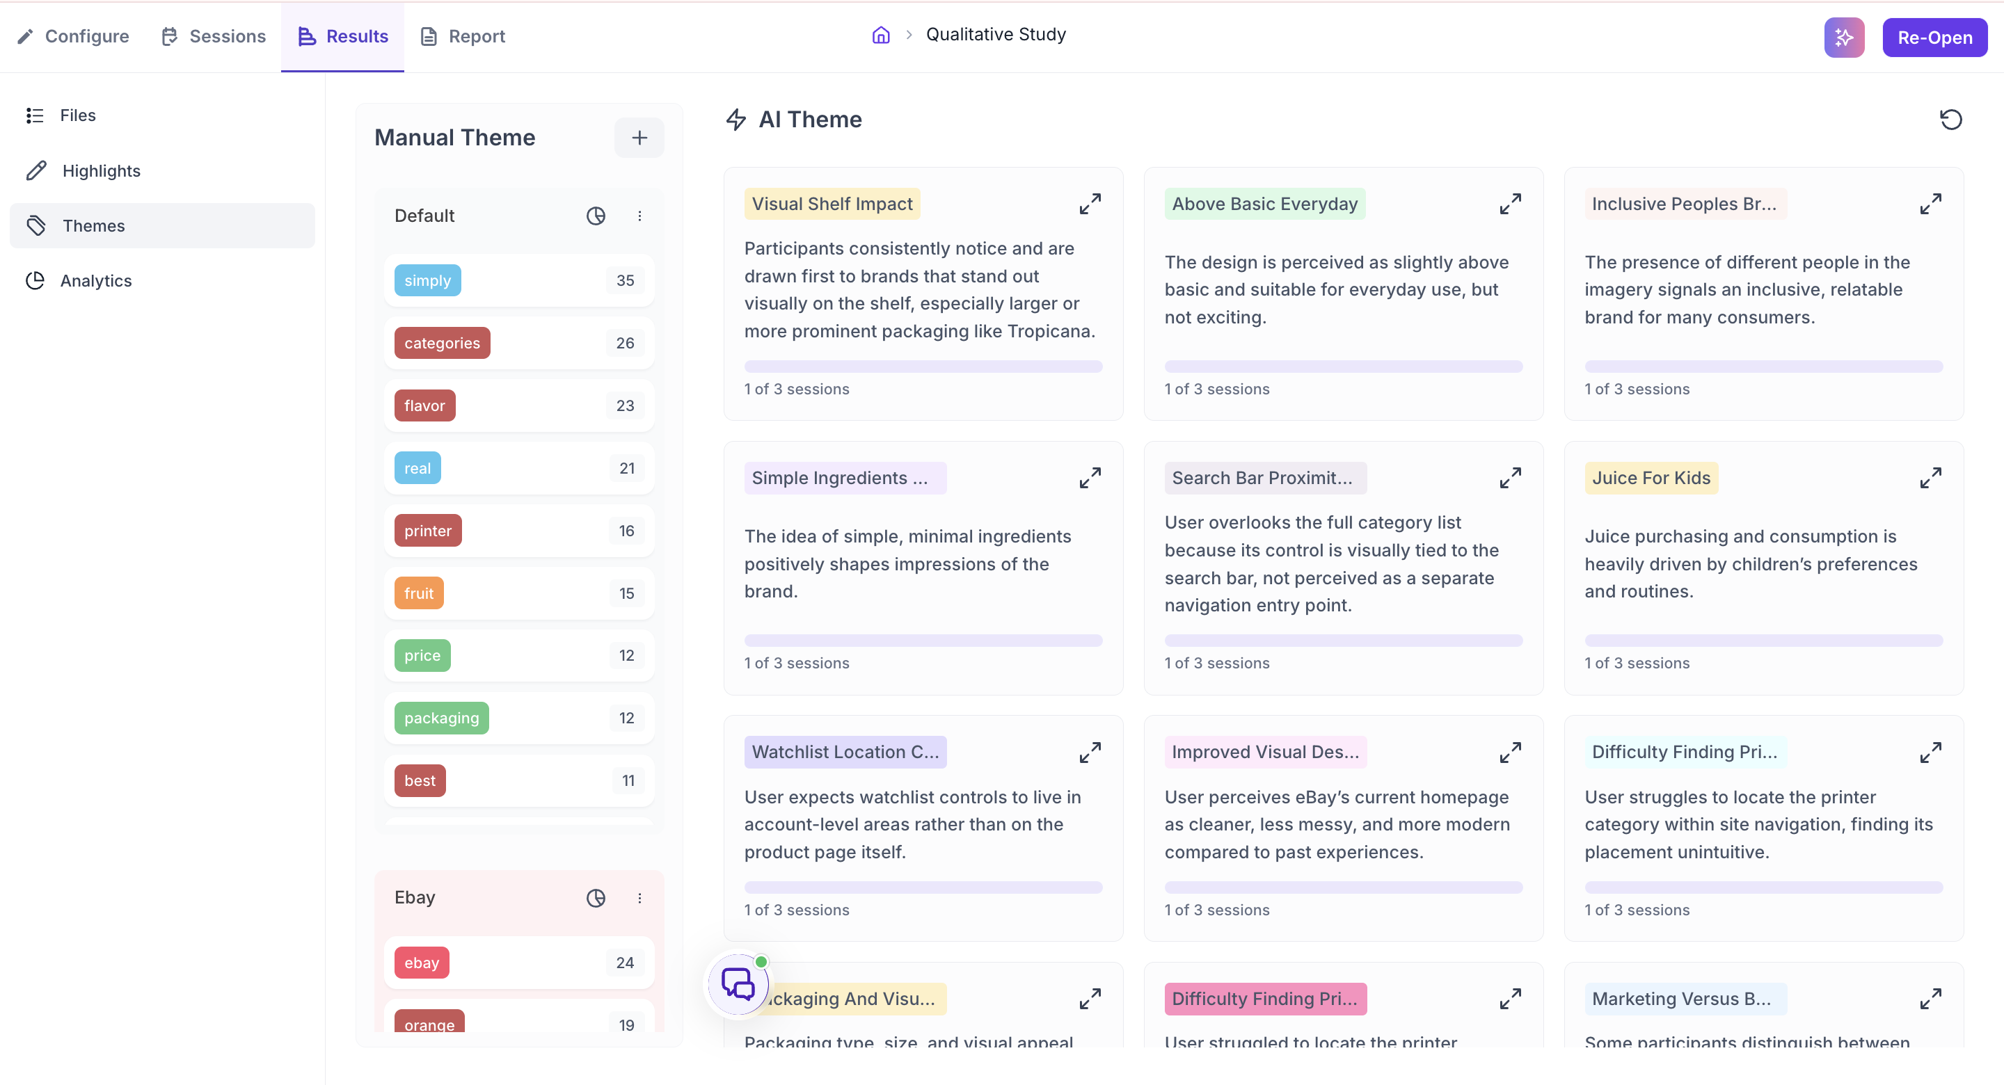Switch to the Sessions tab
Image resolution: width=2004 pixels, height=1085 pixels.
(213, 37)
